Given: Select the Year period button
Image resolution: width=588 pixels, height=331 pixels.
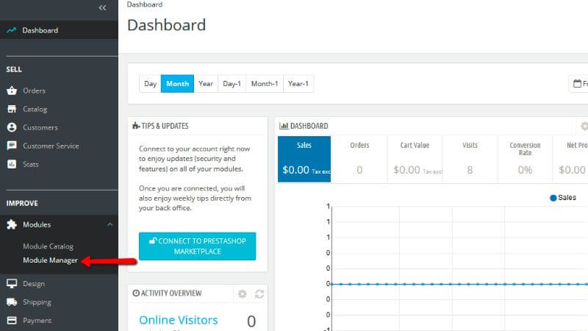Looking at the screenshot, I should 206,84.
